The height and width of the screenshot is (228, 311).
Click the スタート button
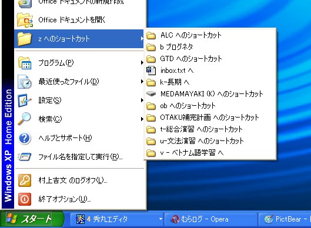(32, 219)
